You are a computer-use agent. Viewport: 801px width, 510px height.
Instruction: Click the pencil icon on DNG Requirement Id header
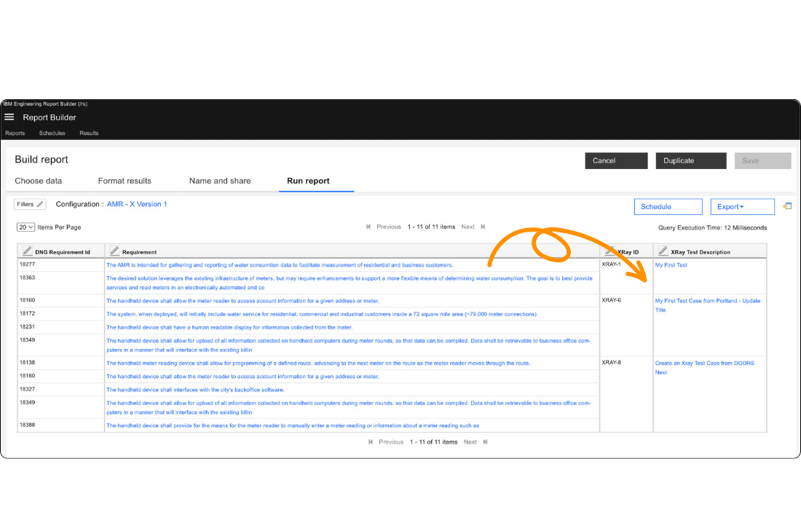pyautogui.click(x=26, y=251)
